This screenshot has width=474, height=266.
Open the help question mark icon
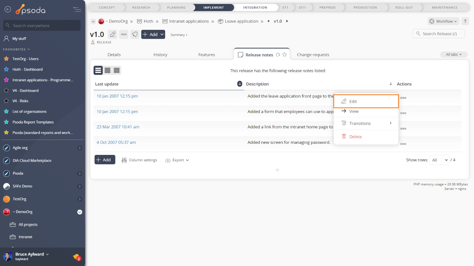click(x=465, y=21)
